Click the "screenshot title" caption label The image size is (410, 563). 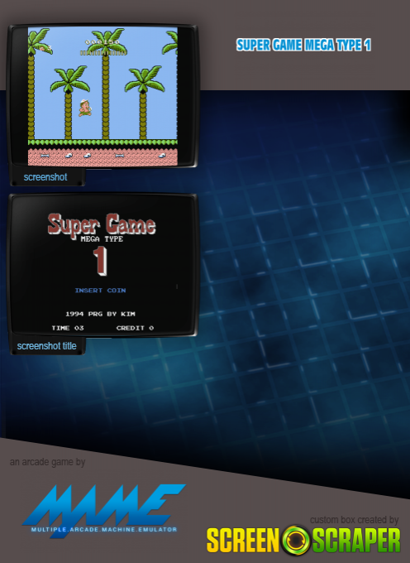click(x=46, y=346)
